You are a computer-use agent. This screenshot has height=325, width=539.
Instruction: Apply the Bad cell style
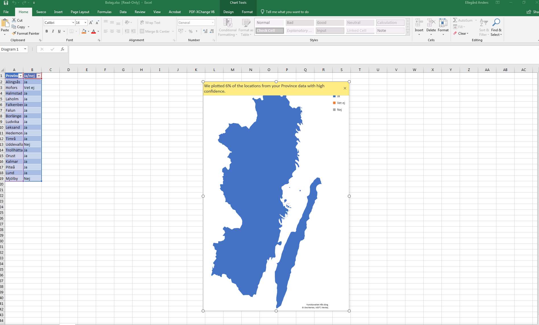[300, 22]
